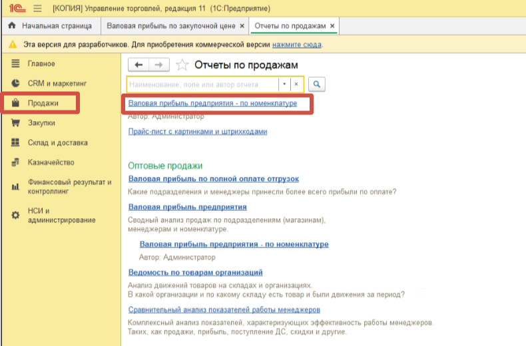Viewport: 526px width, 346px height.
Task: Click the yellow warning triangle icon
Action: 13,45
